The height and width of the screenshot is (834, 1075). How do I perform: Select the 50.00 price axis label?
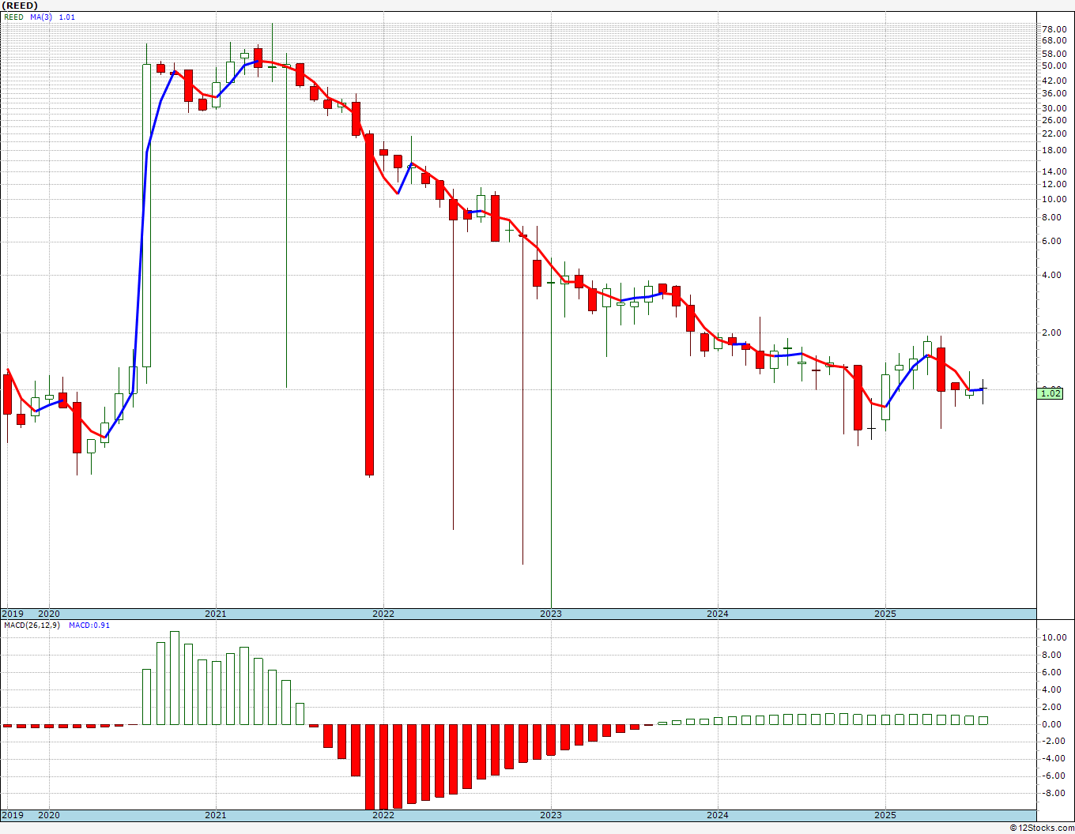tap(1054, 66)
